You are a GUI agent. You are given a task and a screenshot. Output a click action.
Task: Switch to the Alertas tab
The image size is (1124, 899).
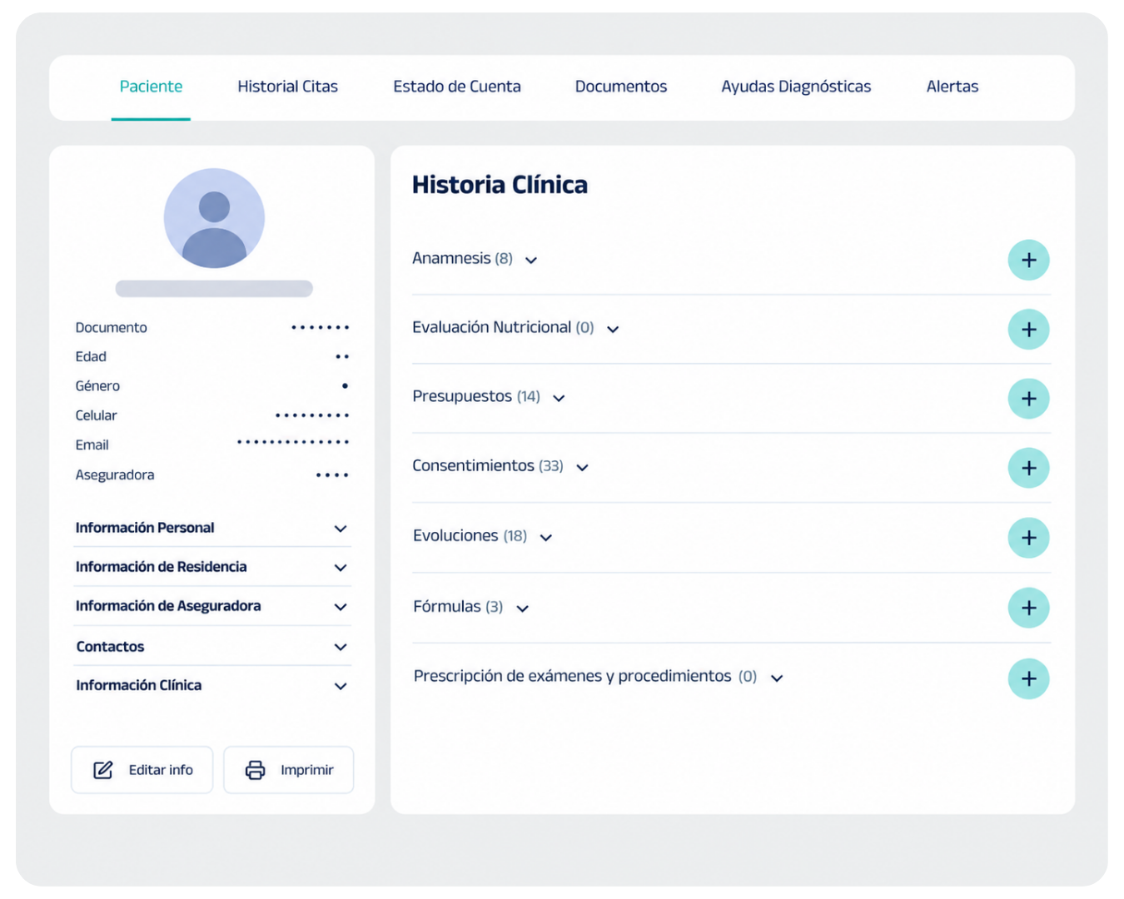click(952, 87)
